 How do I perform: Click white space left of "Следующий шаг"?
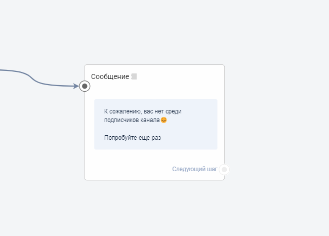pos(127,169)
